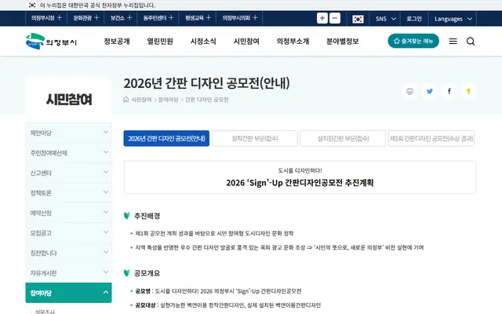
Task: Click the home icon in breadcrumb
Action: pyautogui.click(x=126, y=100)
